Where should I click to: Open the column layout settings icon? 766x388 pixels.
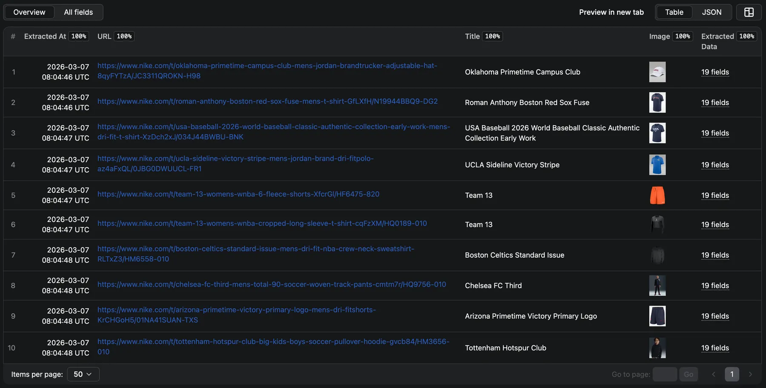pyautogui.click(x=748, y=12)
